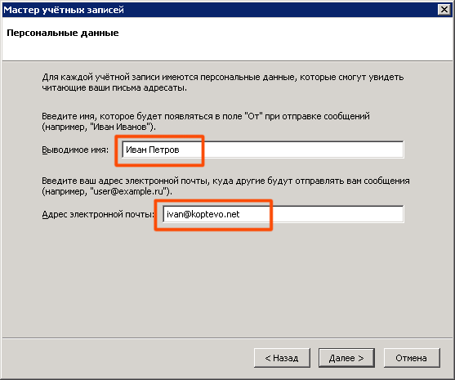Focus the Выводимое имя input field

click(262, 150)
